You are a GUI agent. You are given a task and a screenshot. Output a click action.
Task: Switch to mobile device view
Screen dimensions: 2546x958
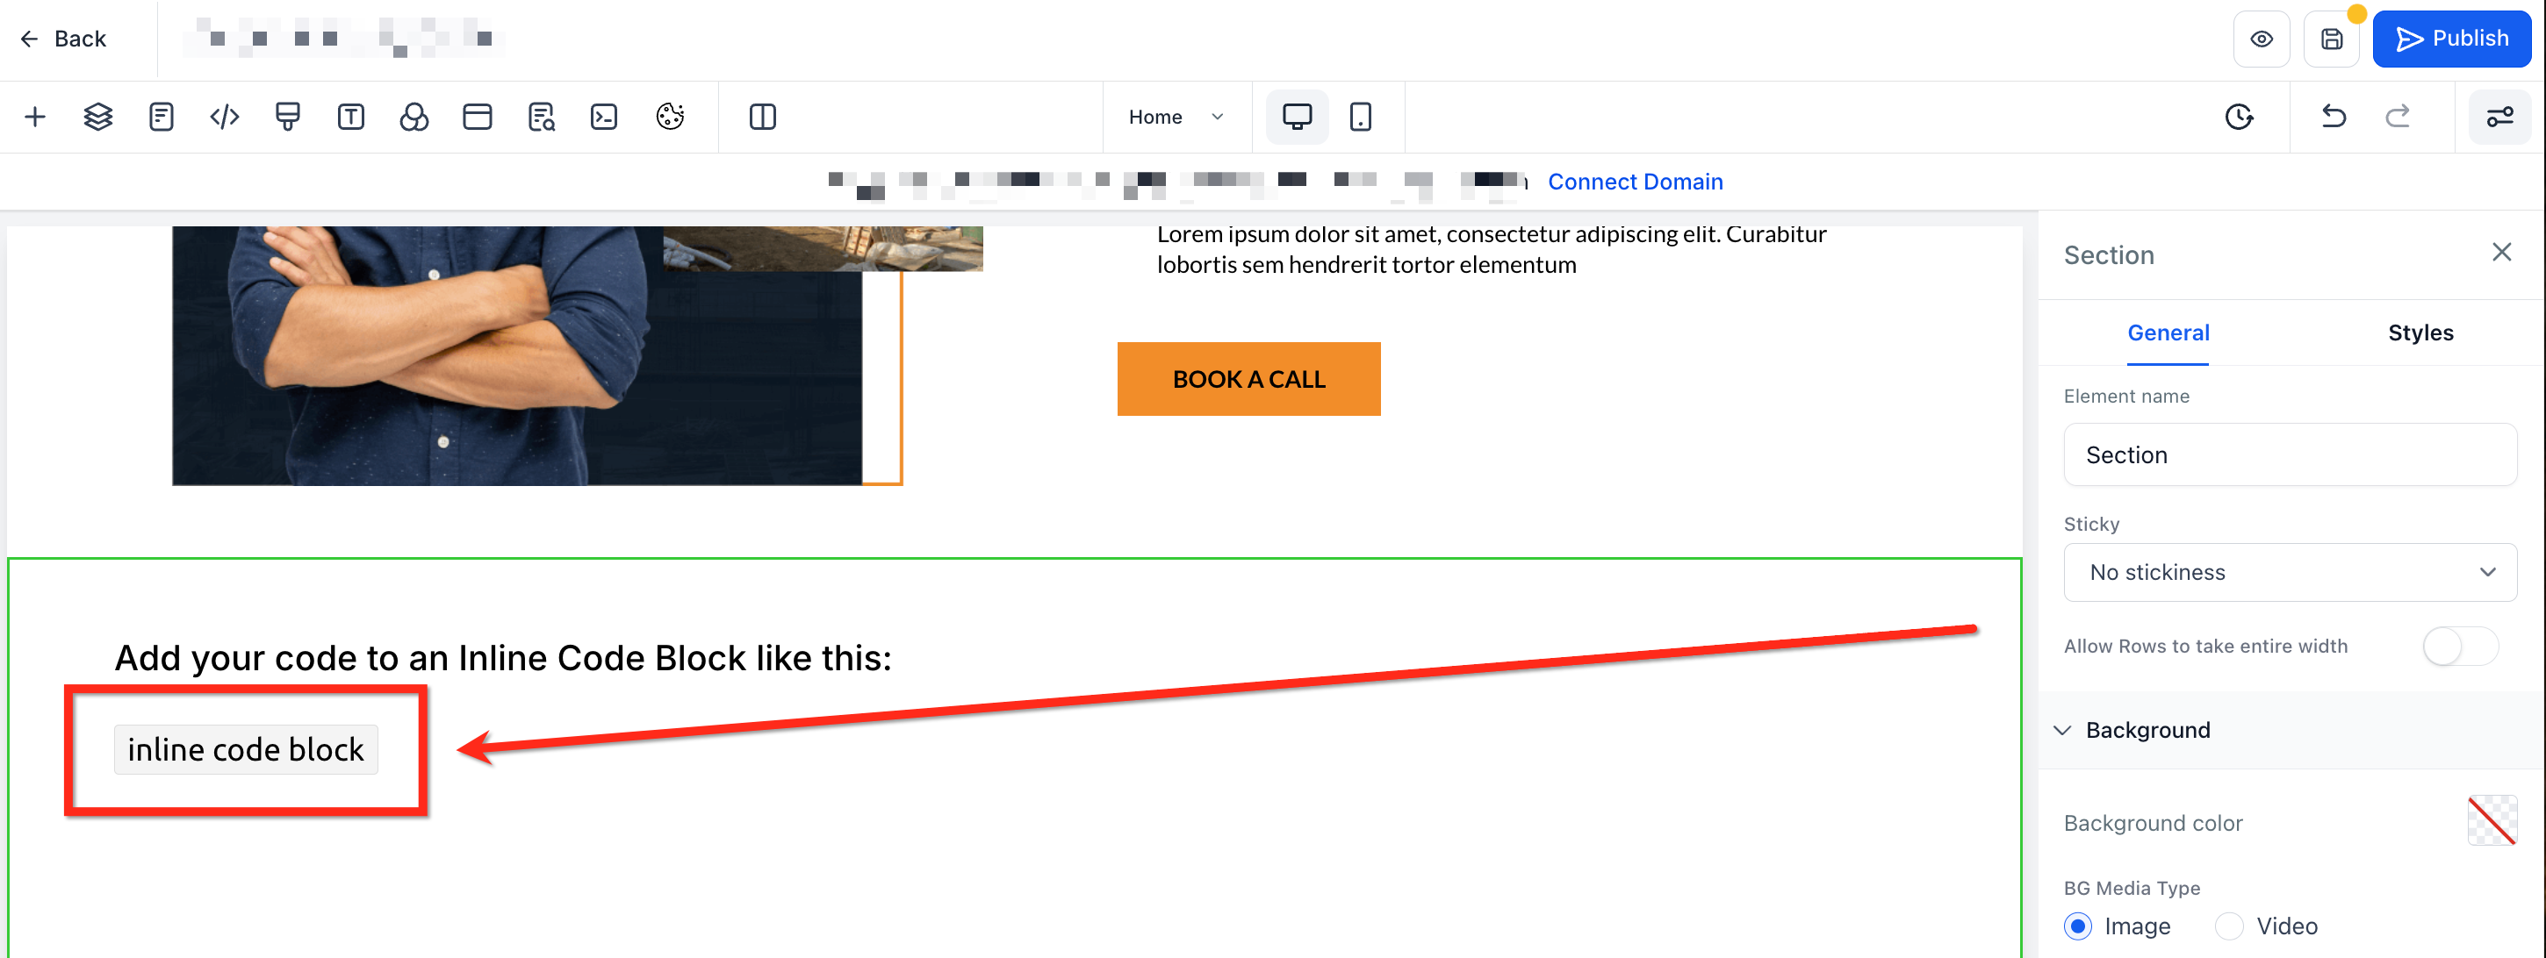(1360, 117)
